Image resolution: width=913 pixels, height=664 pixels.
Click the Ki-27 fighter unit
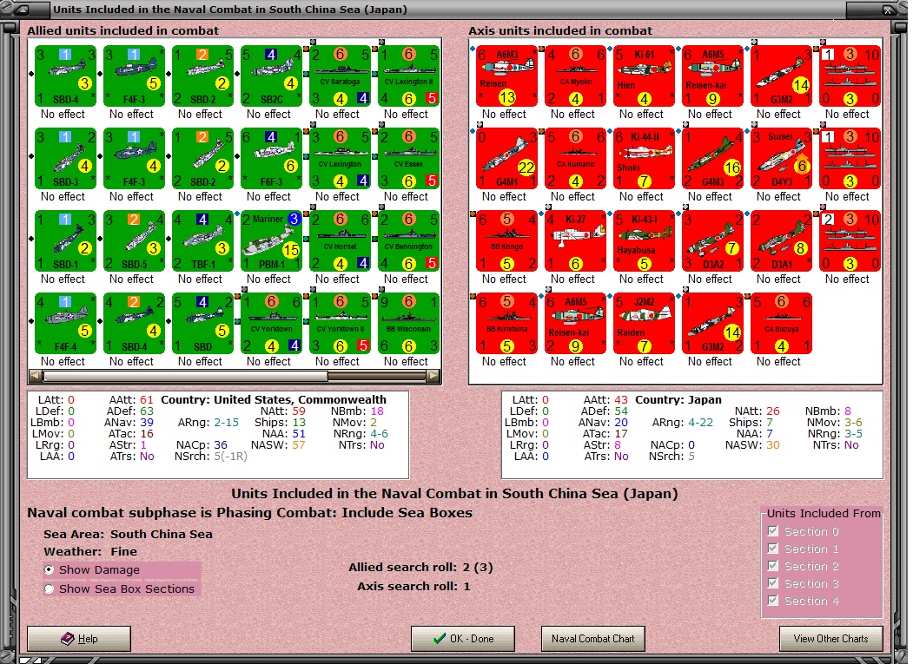[575, 241]
